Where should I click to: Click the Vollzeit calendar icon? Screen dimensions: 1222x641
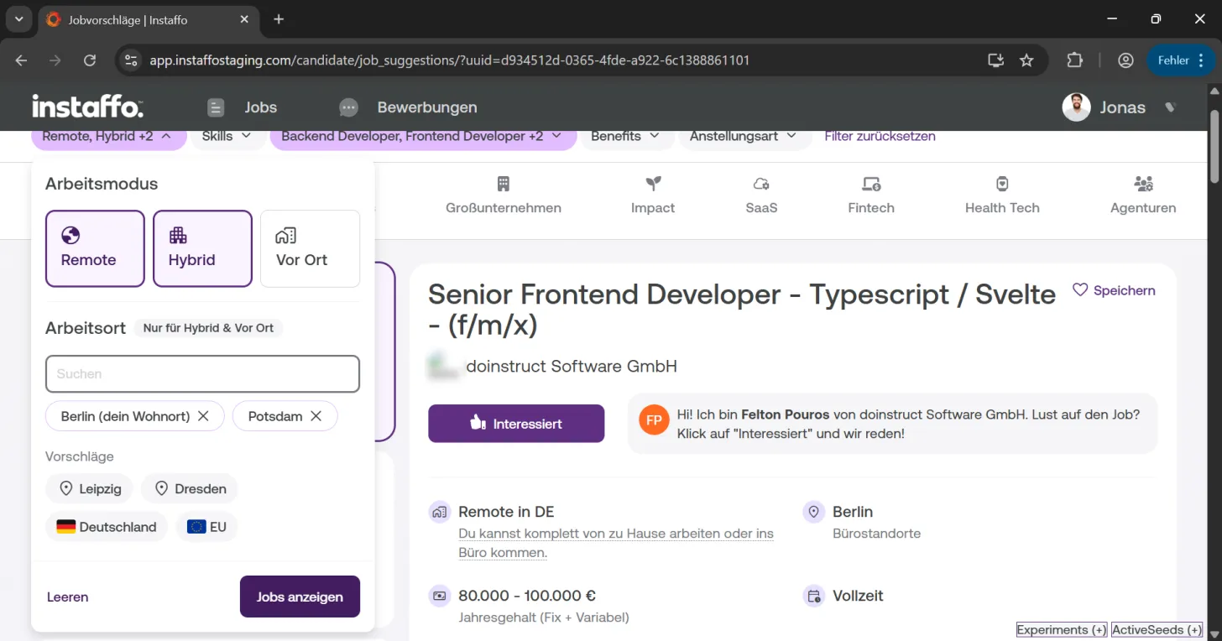(813, 596)
